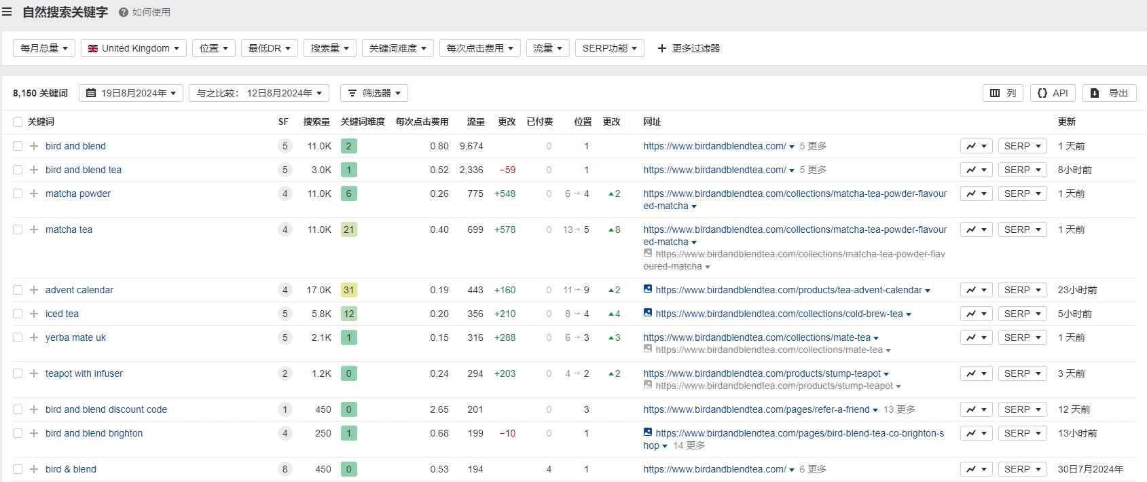Open trend chart icon for 'advent calendar'
This screenshot has height=482, width=1147.
(977, 290)
